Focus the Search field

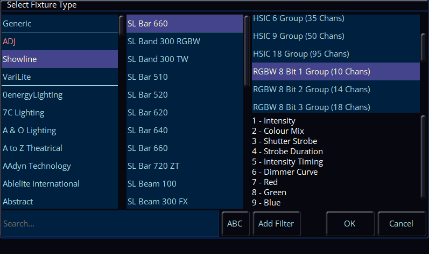pos(110,224)
